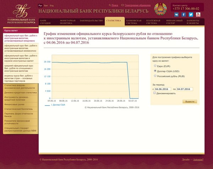Screen dimensions: 213x169
Task: Open the Twitter page icon
Action: (x=191, y=15)
